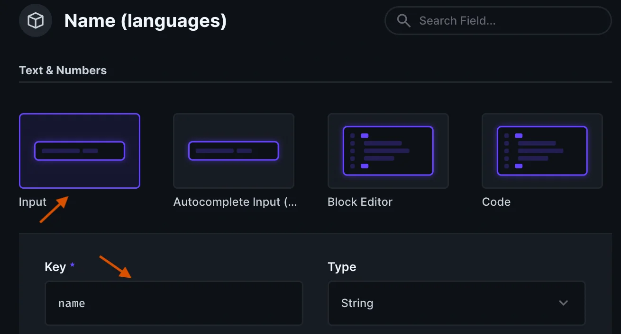The height and width of the screenshot is (334, 621).
Task: Click the required asterisk next to Key
Action: click(x=73, y=265)
